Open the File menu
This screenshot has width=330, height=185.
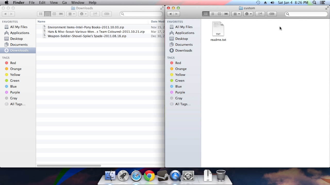pos(32,3)
